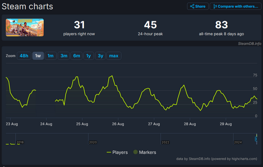Set chart zoom to 48h
263x167 pixels.
(x=24, y=56)
